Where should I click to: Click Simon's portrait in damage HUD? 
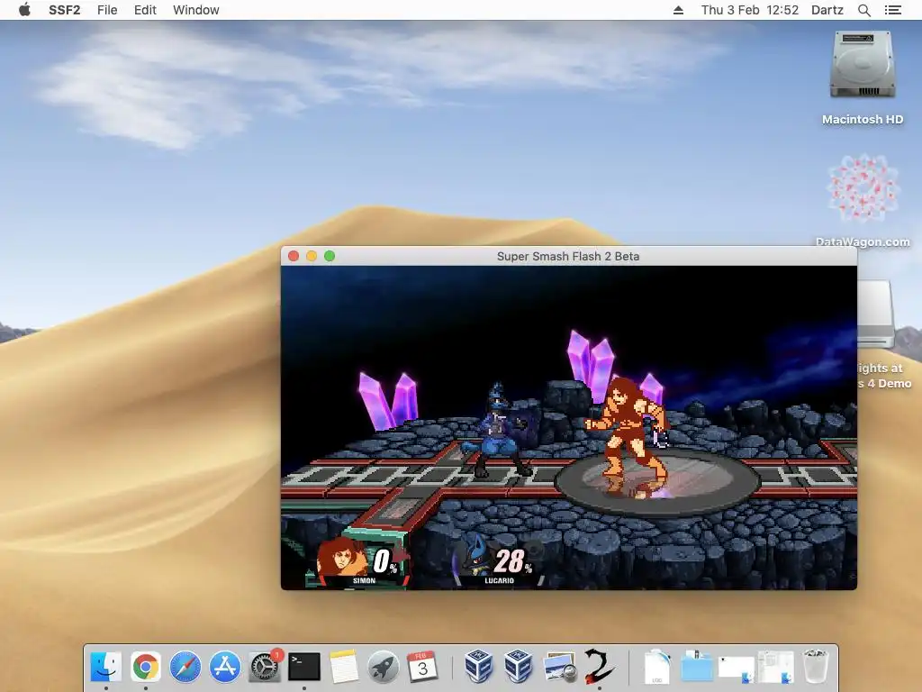342,557
